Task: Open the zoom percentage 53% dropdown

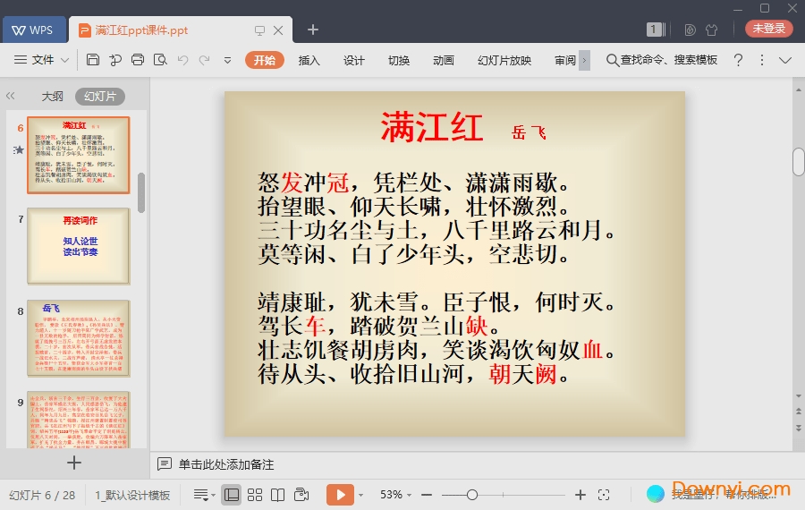Action: [396, 495]
